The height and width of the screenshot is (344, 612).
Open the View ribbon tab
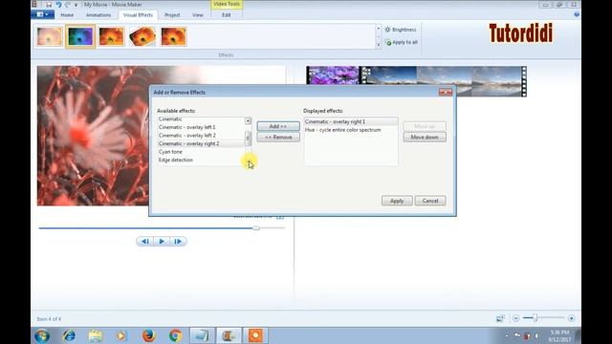198,15
